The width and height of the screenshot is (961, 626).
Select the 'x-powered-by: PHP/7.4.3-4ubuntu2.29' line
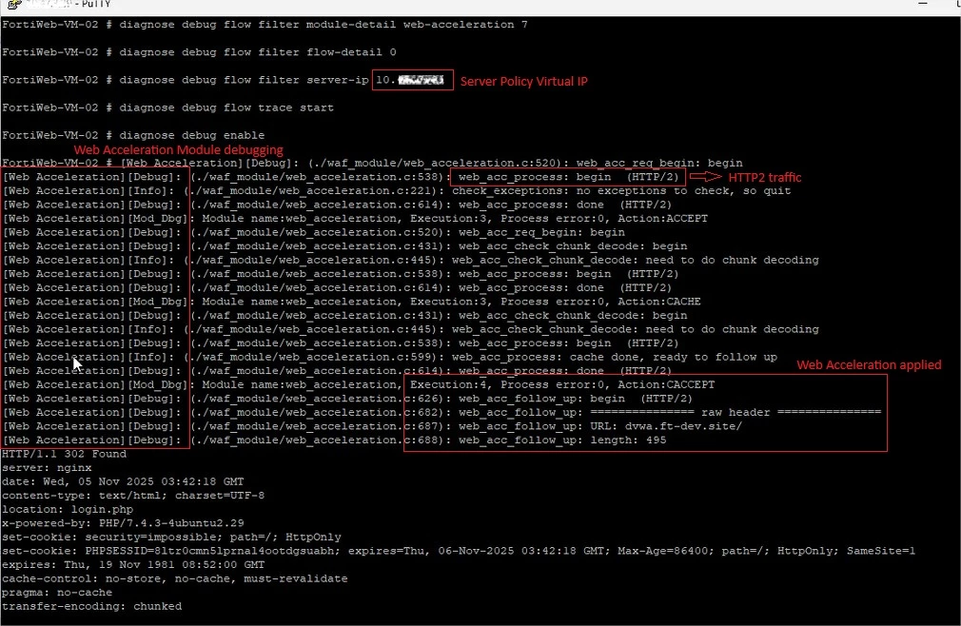(x=123, y=523)
